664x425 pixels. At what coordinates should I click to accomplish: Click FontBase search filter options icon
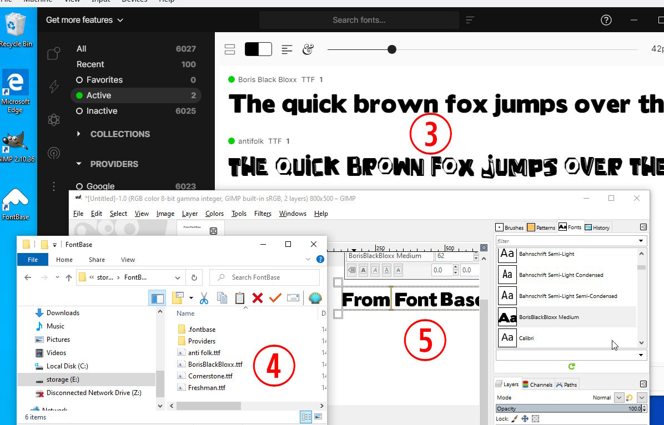coord(470,20)
